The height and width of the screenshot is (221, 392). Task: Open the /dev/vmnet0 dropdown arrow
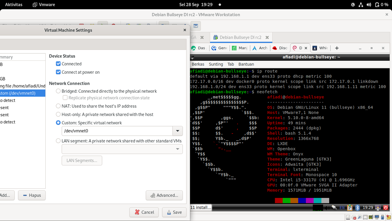pos(178,131)
